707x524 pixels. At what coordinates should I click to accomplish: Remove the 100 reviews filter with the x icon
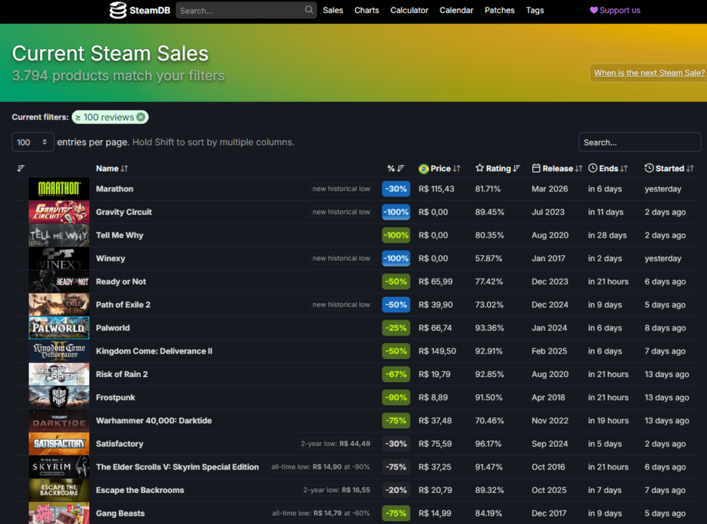click(141, 117)
